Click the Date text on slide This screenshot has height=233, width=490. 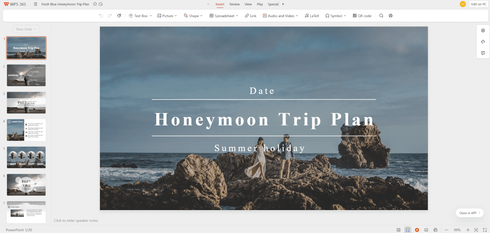(262, 91)
